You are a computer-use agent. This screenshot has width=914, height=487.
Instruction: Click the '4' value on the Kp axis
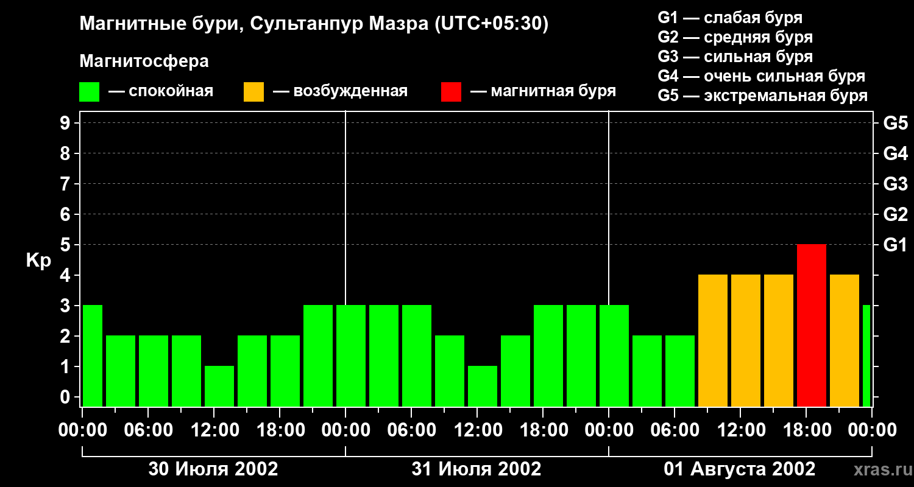tap(66, 275)
